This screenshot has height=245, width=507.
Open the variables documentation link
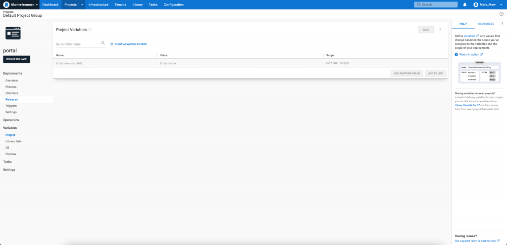471,36
